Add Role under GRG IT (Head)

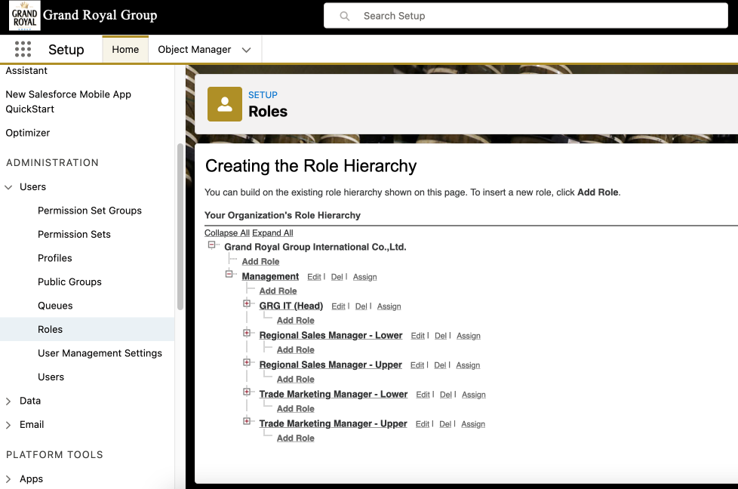(x=296, y=321)
